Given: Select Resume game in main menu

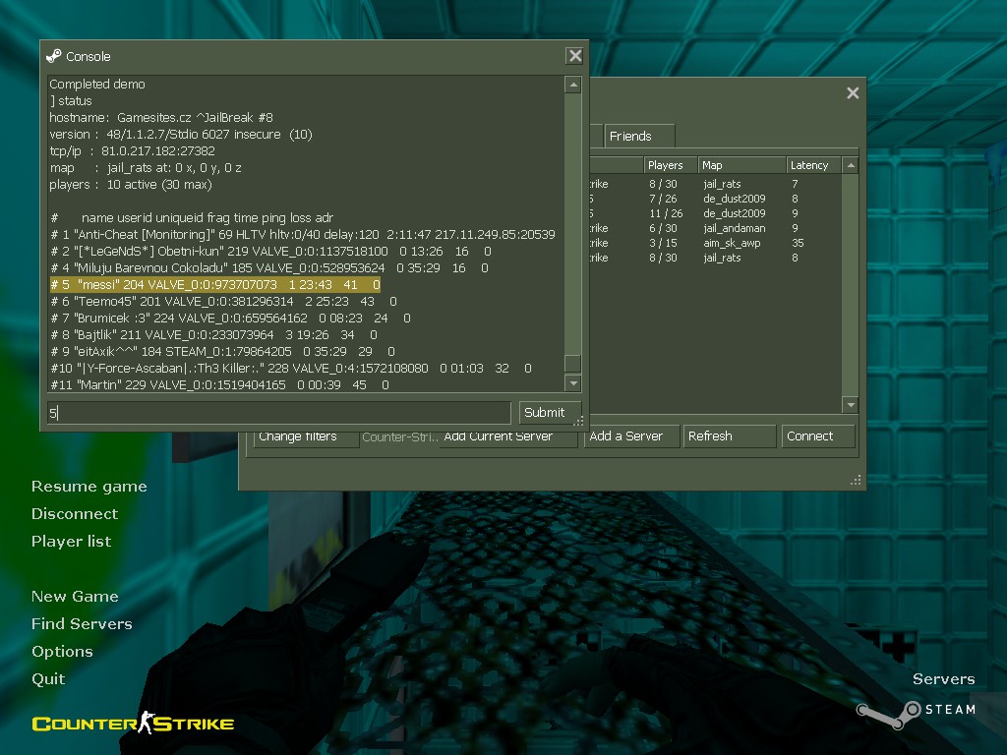Looking at the screenshot, I should click(x=89, y=487).
